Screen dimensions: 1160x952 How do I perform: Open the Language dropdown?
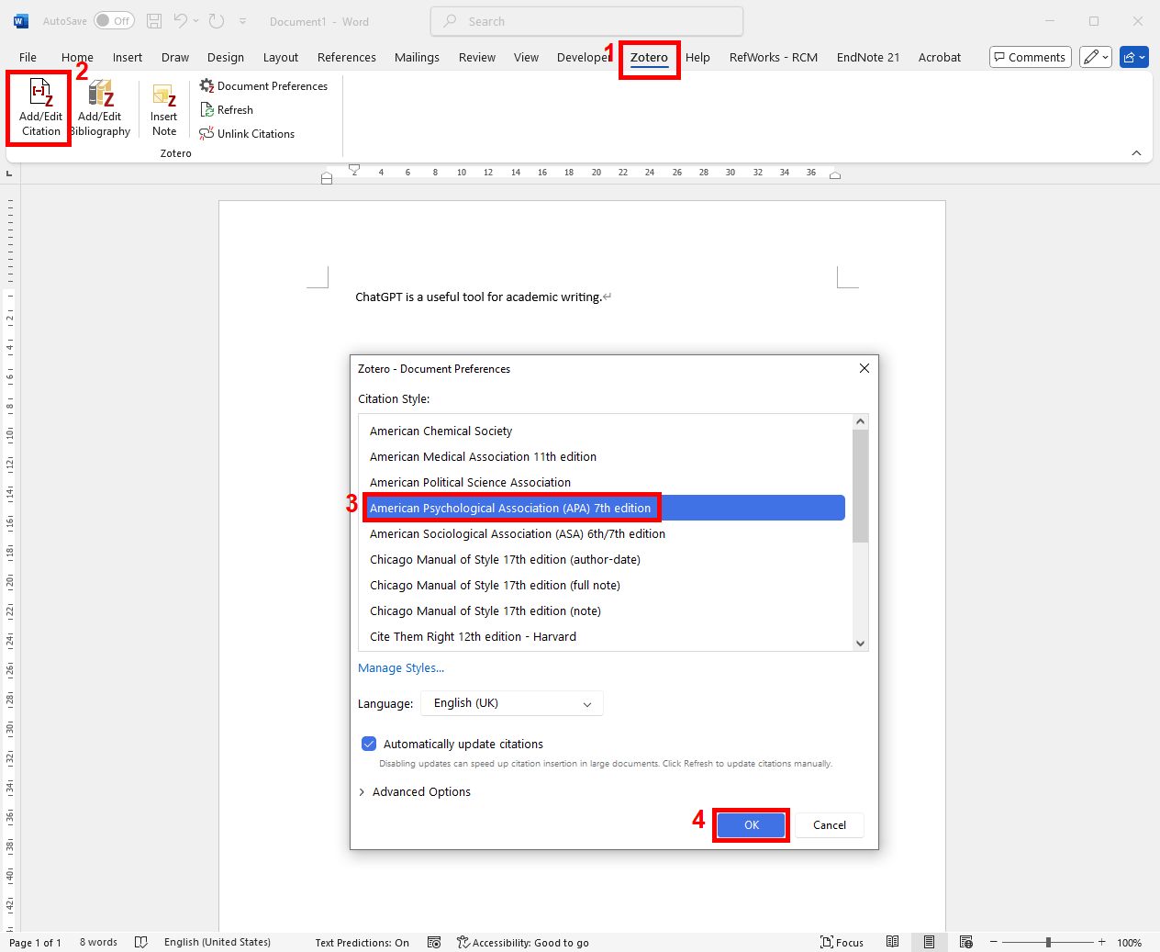(x=511, y=703)
